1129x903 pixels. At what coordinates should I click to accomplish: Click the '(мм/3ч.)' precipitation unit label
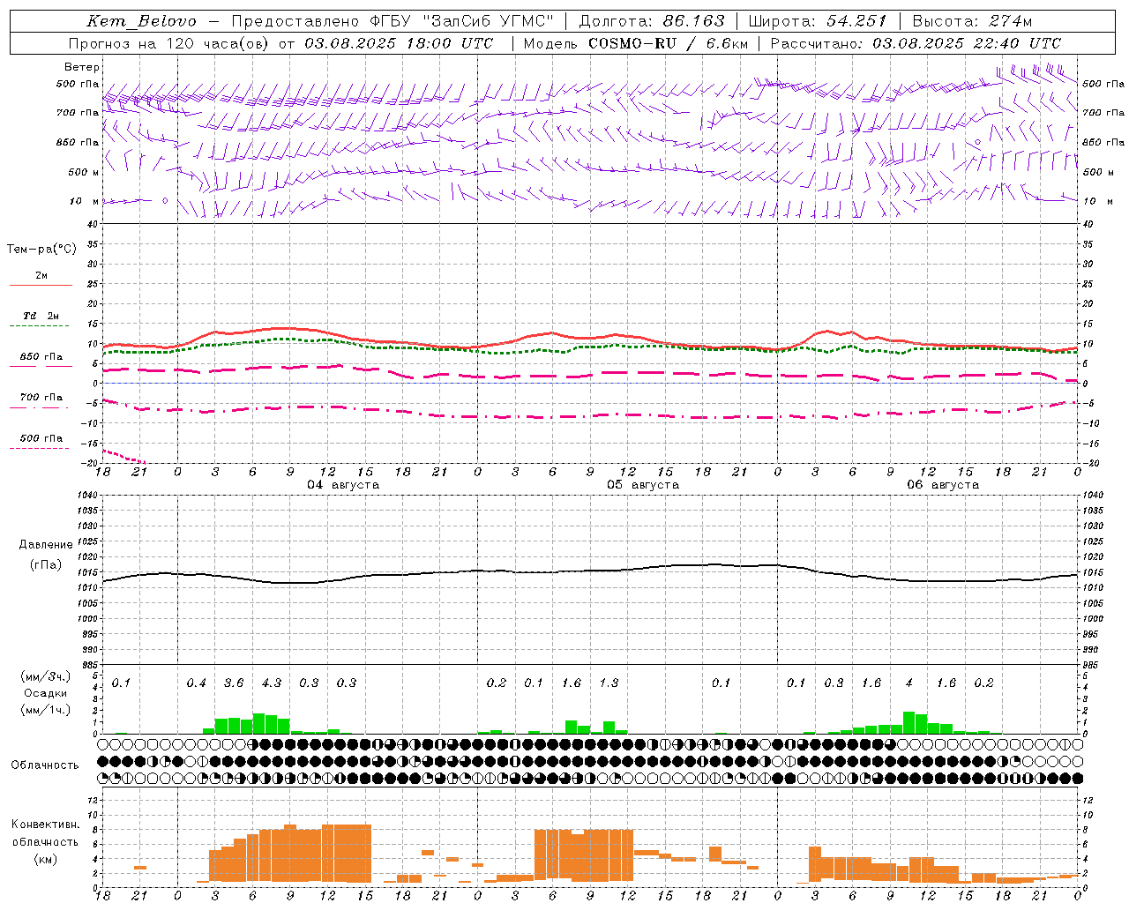46,676
